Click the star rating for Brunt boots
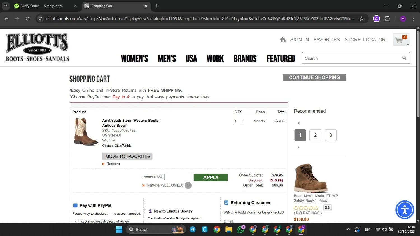420x236 pixels. tap(306, 208)
